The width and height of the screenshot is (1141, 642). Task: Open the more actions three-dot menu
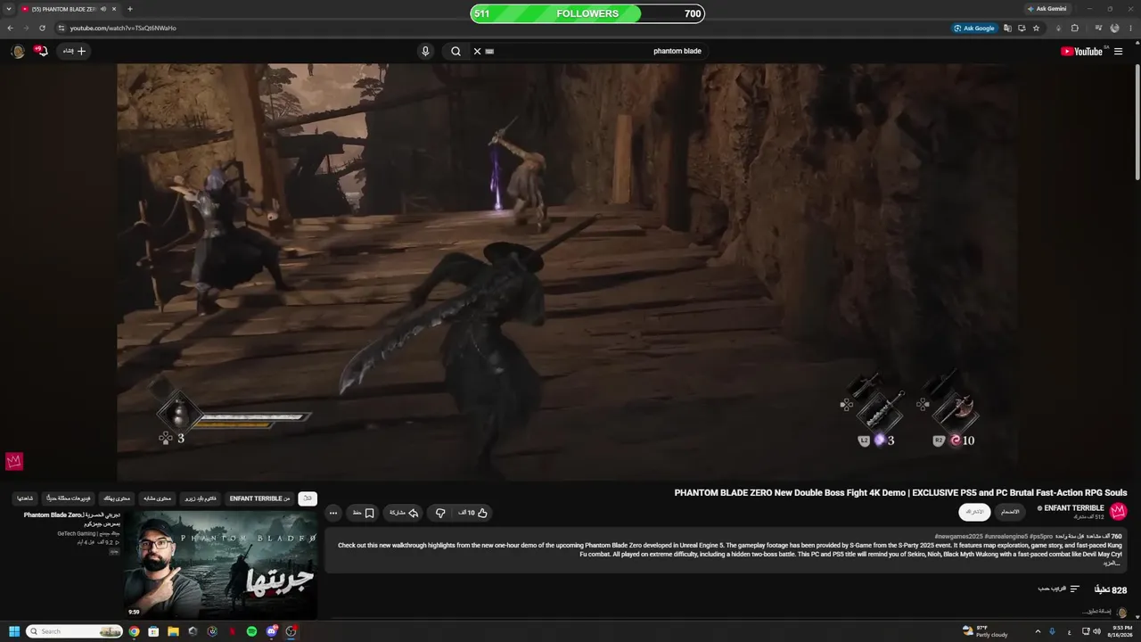[332, 513]
